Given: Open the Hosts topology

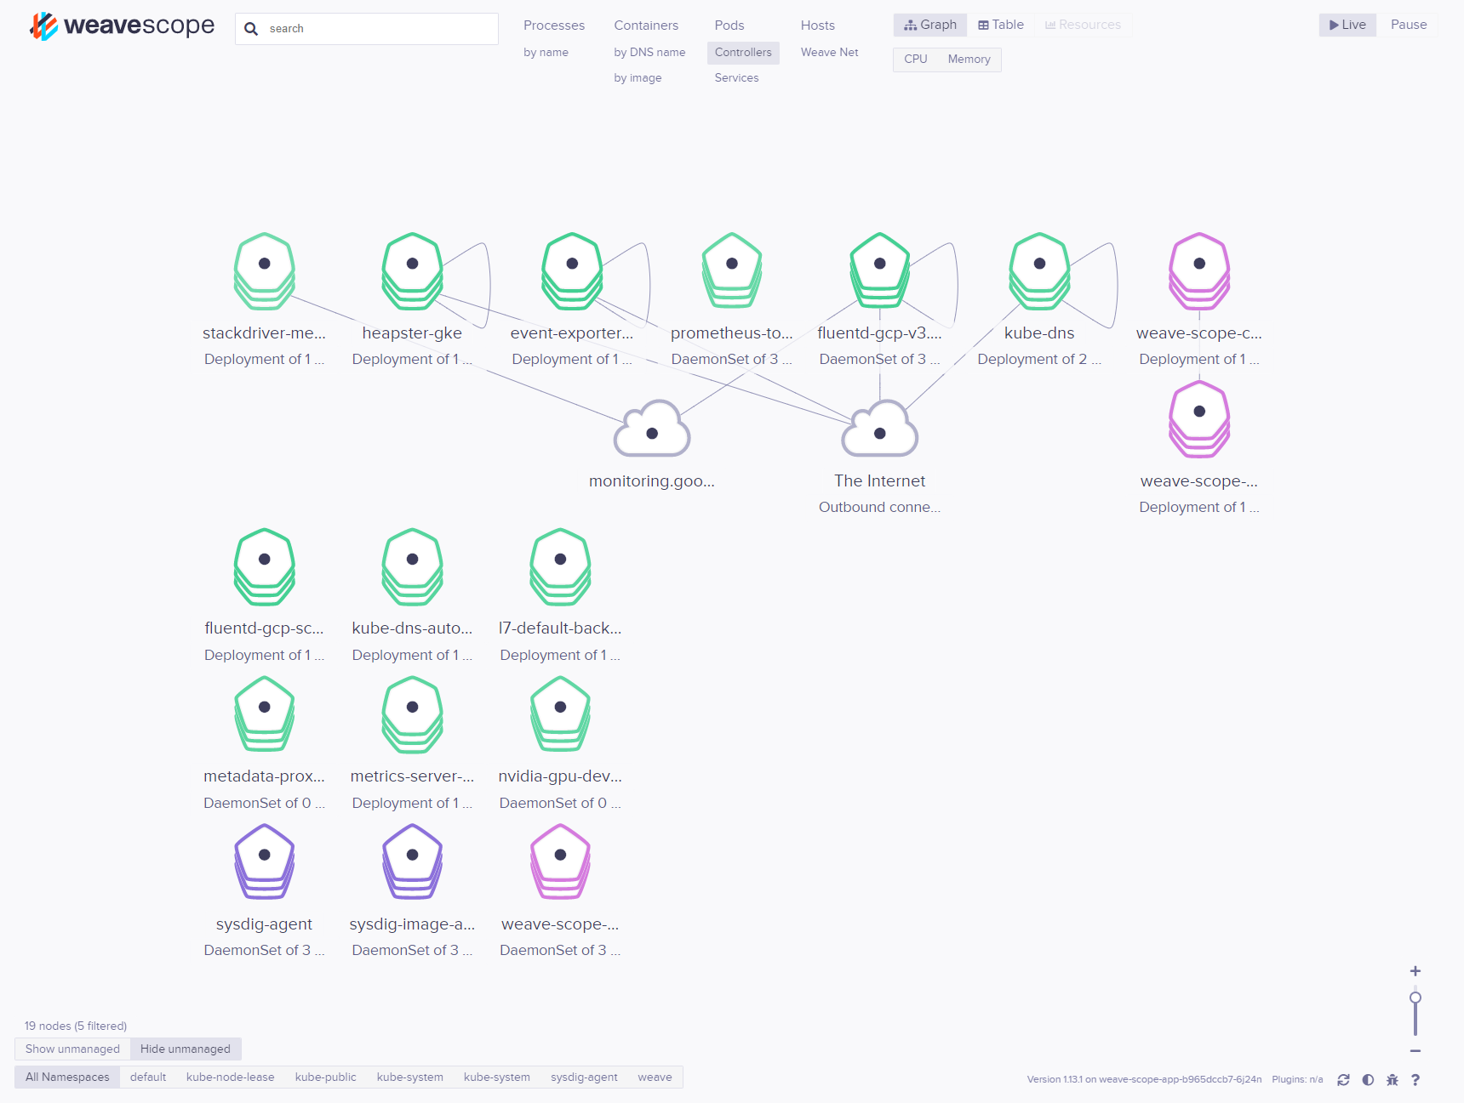Looking at the screenshot, I should click(818, 26).
